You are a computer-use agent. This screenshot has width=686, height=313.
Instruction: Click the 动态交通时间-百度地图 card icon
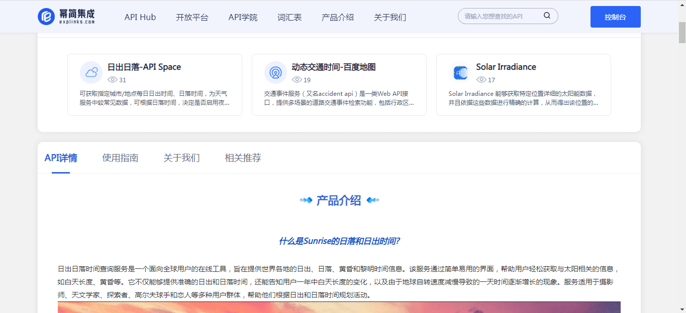pos(275,73)
